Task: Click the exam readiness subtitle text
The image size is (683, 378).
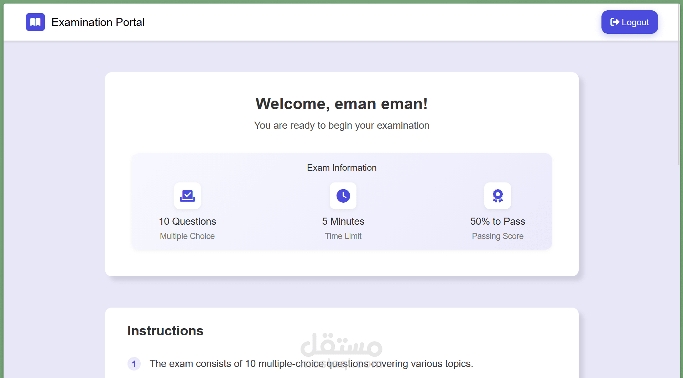Action: click(341, 125)
